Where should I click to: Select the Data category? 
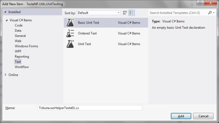(x=18, y=30)
